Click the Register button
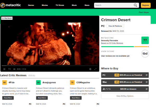The image size is (156, 107). click(x=146, y=5)
